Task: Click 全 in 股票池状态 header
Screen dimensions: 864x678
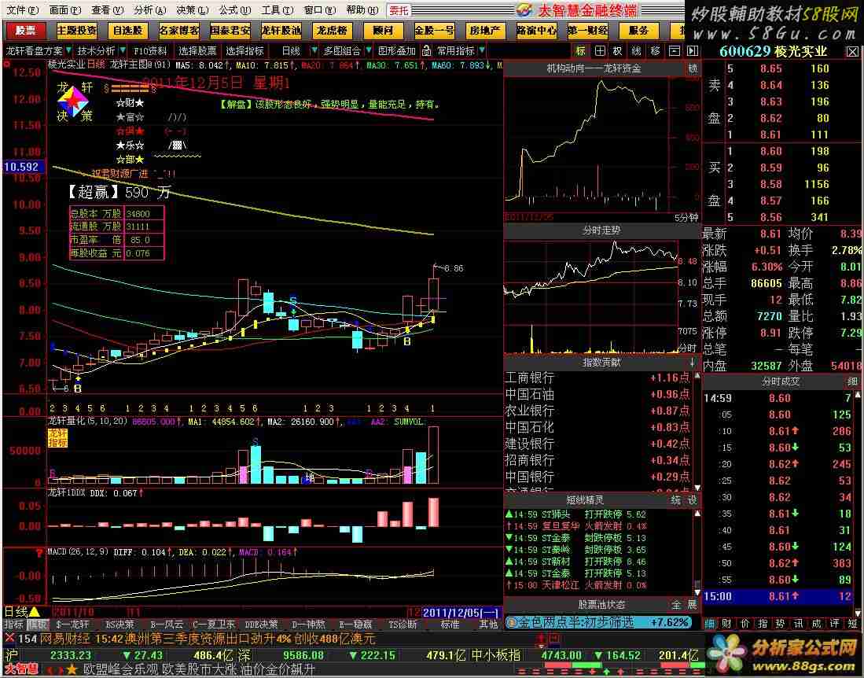Action: point(675,605)
